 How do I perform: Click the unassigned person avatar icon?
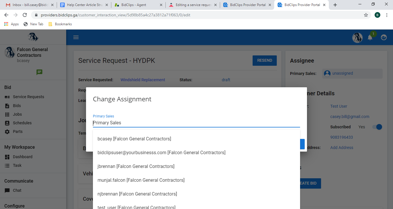pos(327,73)
